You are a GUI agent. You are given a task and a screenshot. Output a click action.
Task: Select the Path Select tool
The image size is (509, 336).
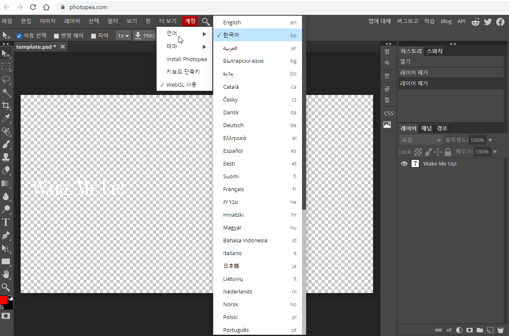(6, 248)
